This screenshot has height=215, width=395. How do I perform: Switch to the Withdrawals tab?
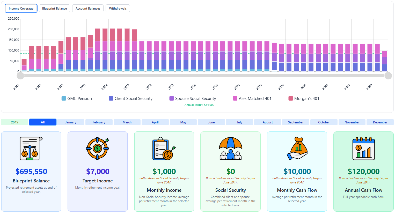click(x=118, y=8)
